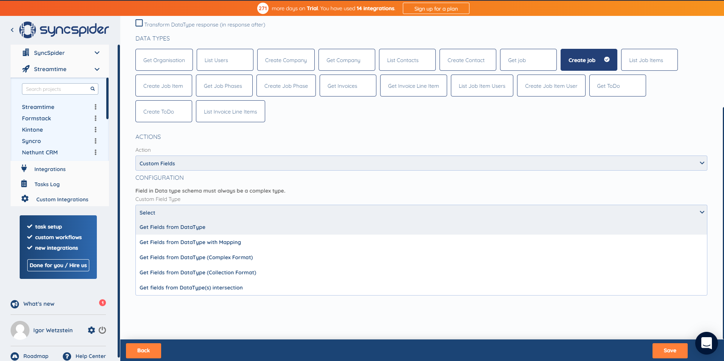This screenshot has width=724, height=361.
Task: Select List Job Items data type
Action: 649,60
